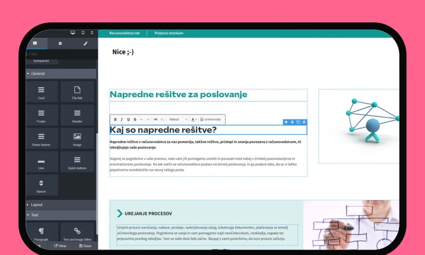The height and width of the screenshot is (255, 425).
Task: Delete the selected heading with the trash icon
Action: (304, 122)
